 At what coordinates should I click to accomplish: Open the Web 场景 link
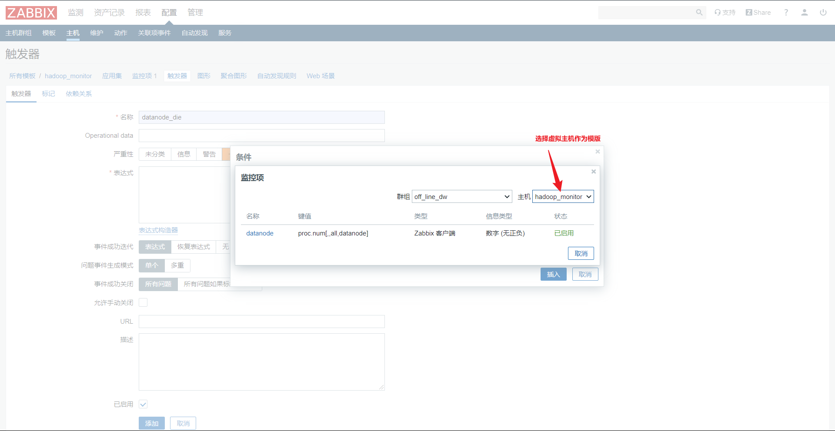tap(321, 76)
